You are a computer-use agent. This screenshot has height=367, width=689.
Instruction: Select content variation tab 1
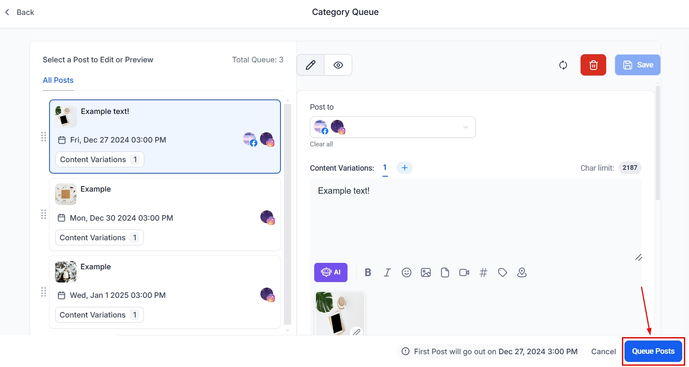[385, 168]
